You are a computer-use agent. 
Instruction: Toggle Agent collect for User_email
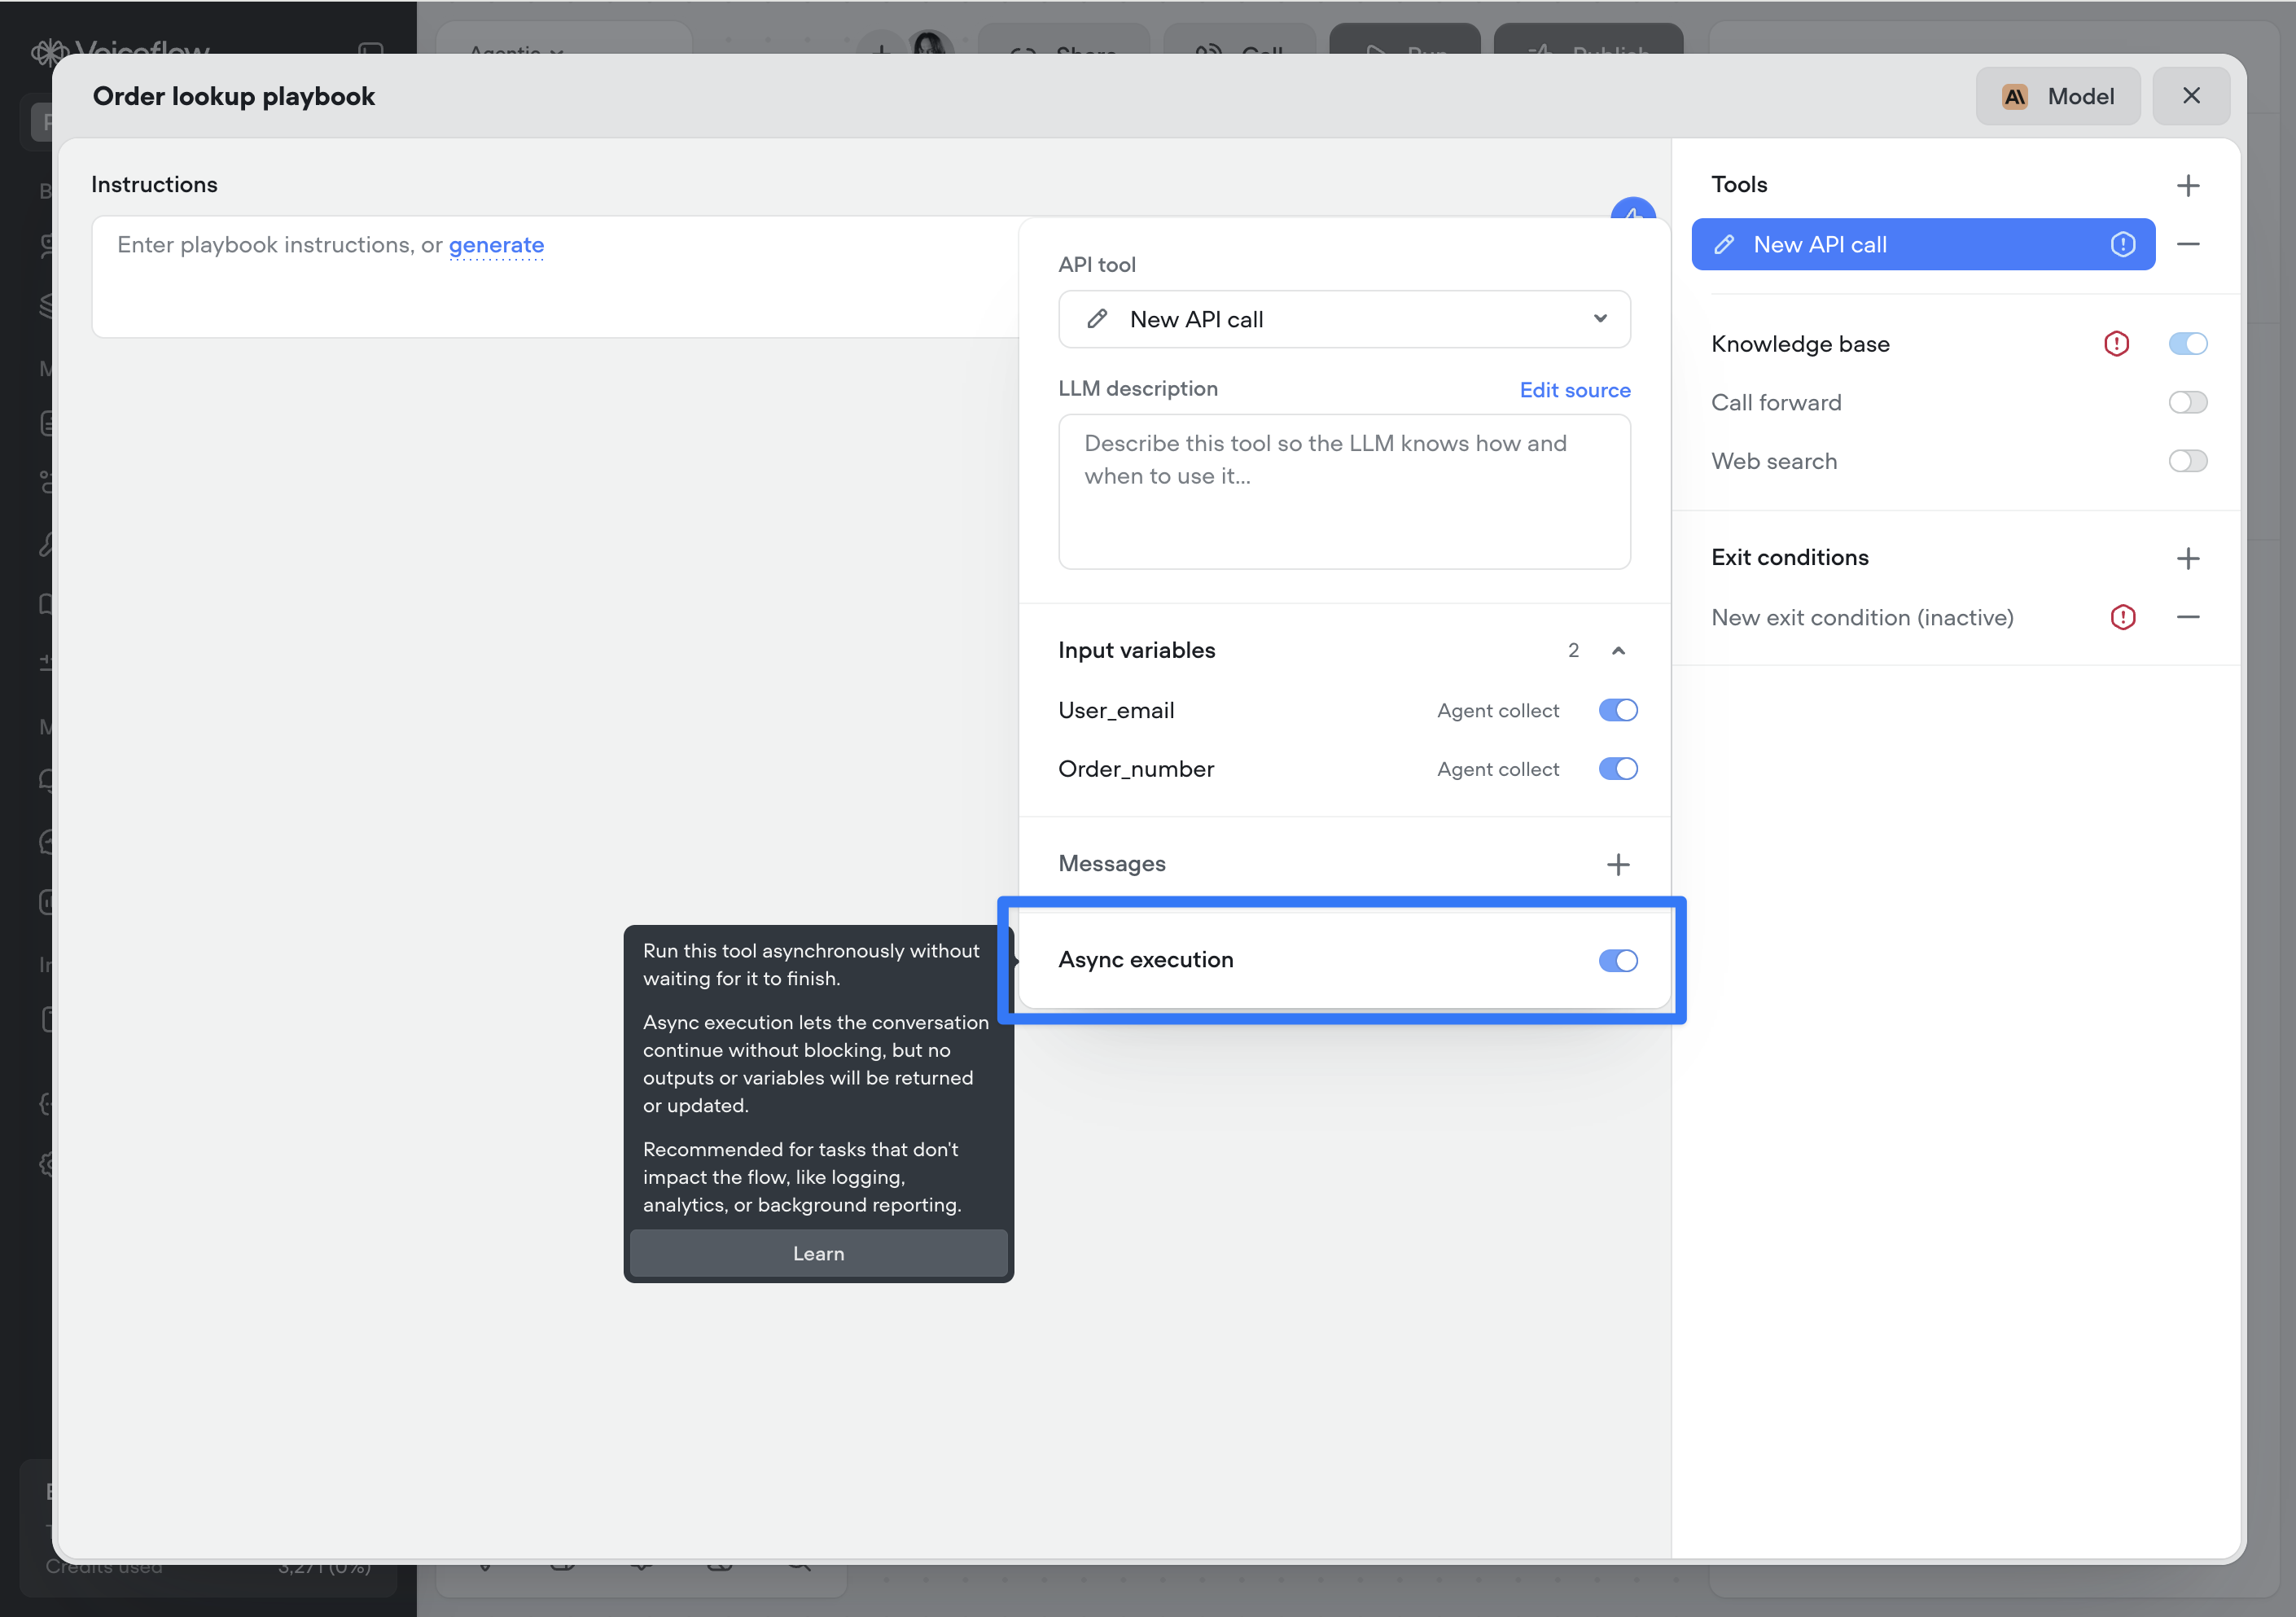(x=1617, y=710)
